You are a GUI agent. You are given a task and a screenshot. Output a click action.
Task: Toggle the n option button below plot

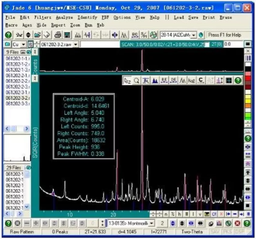pos(166,214)
